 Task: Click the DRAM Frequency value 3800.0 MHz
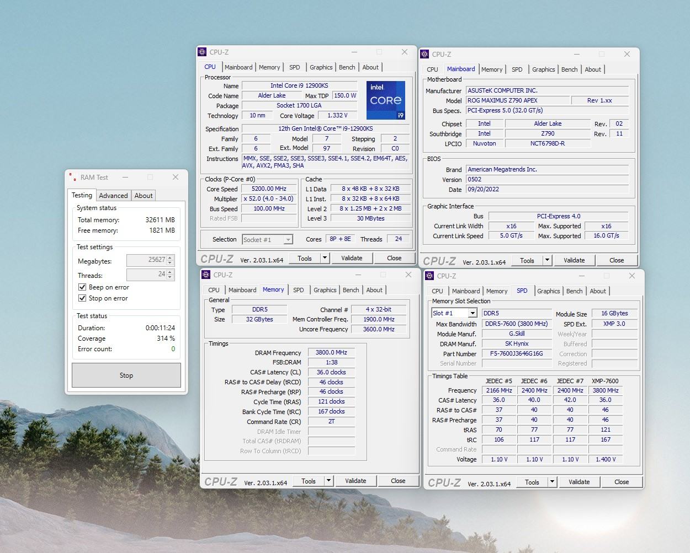(x=331, y=352)
